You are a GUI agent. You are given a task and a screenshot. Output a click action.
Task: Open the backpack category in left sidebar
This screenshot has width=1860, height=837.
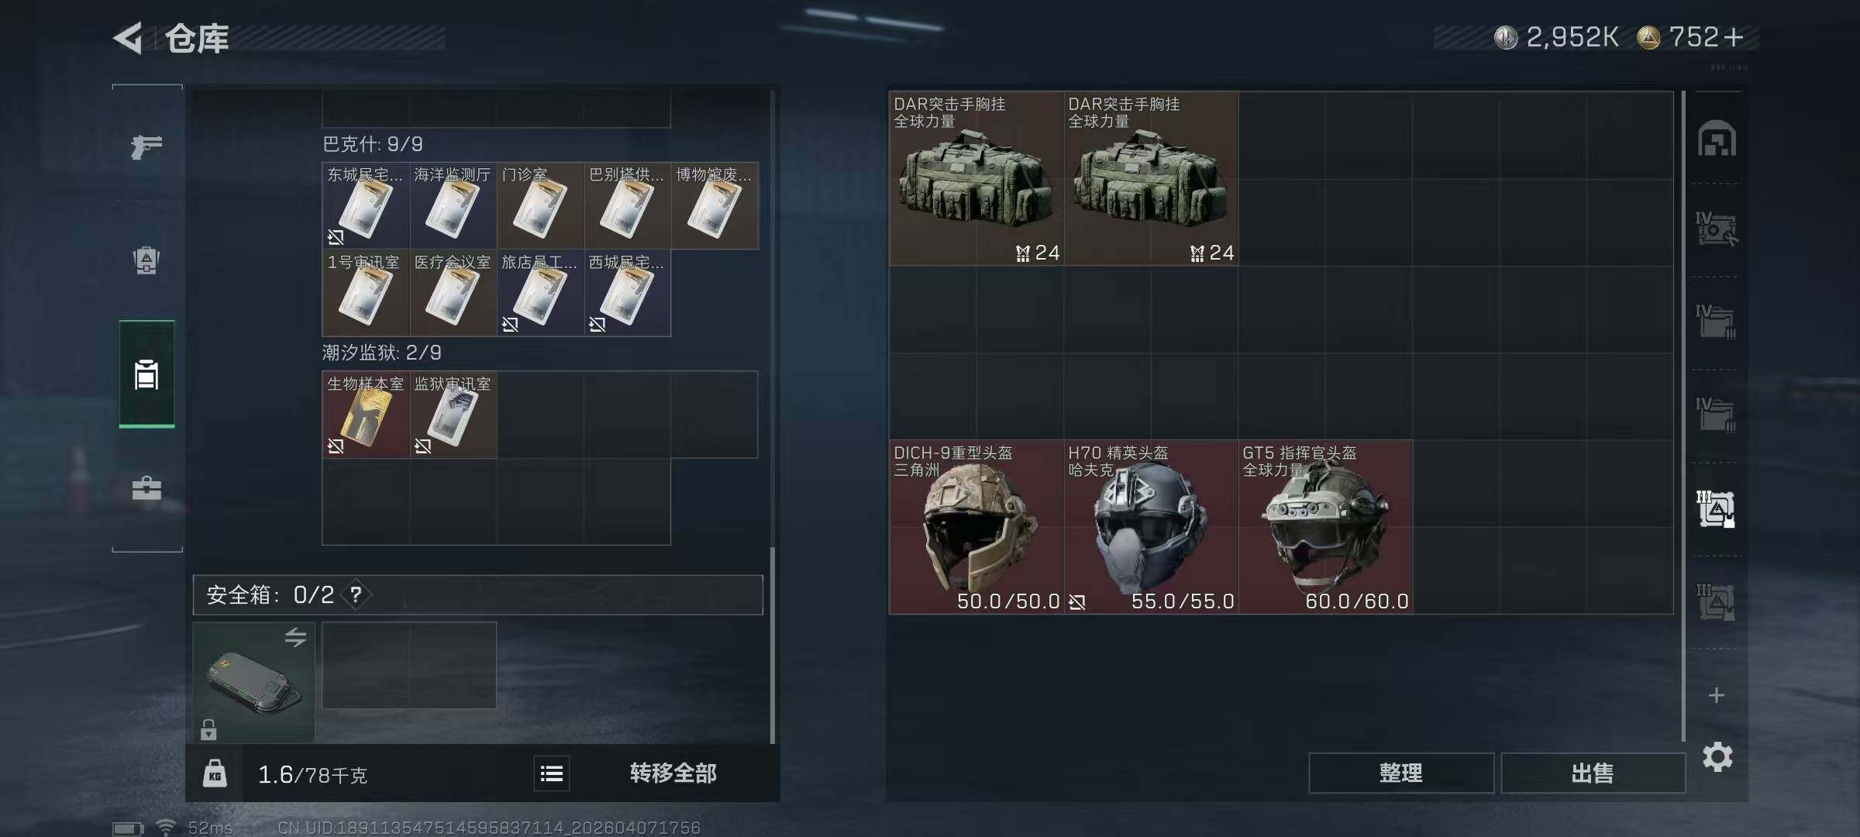tap(146, 260)
